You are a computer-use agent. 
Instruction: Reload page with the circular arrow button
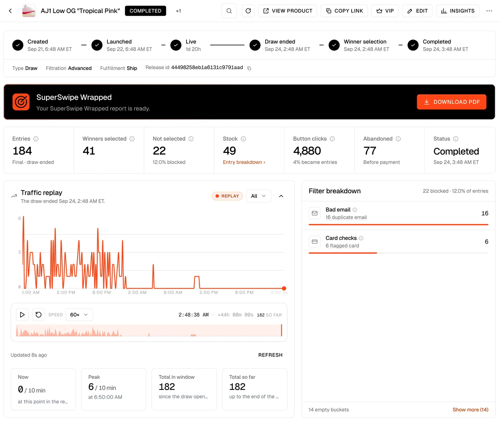coord(248,11)
